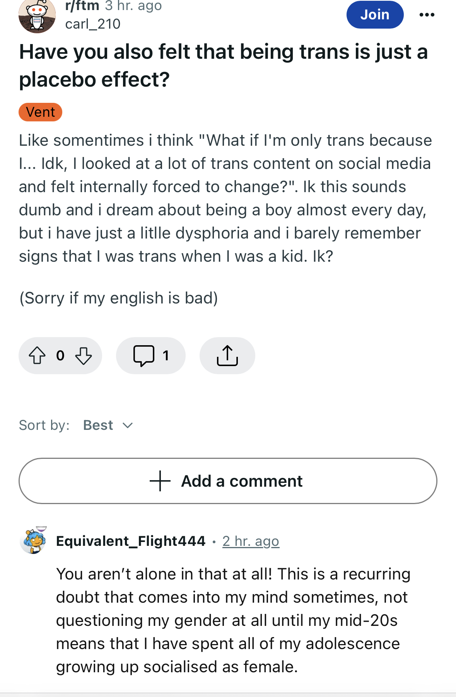Open Equivalent_Flight444's profile name

pyautogui.click(x=131, y=541)
